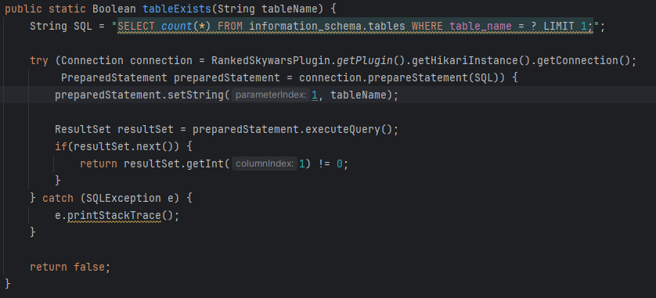The width and height of the screenshot is (656, 298).
Task: Click getHikariInstance() method call
Action: pos(471,60)
